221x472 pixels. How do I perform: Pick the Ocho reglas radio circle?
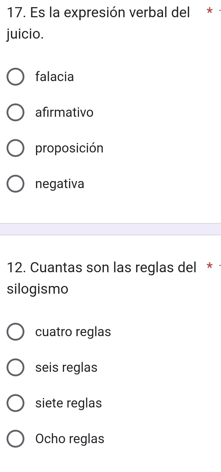[15, 439]
